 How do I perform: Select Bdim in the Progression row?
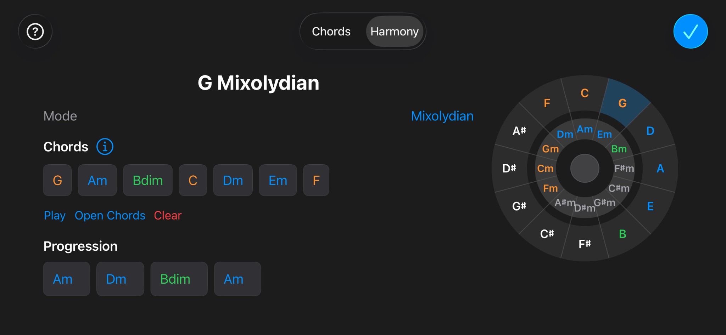(179, 279)
